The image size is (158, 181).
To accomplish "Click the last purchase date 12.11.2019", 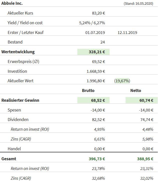I will (x=127, y=32).
